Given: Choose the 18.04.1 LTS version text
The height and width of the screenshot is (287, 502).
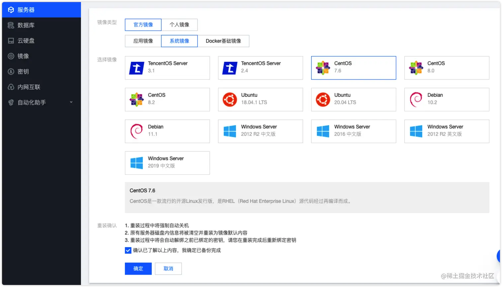Looking at the screenshot, I should coord(254,103).
